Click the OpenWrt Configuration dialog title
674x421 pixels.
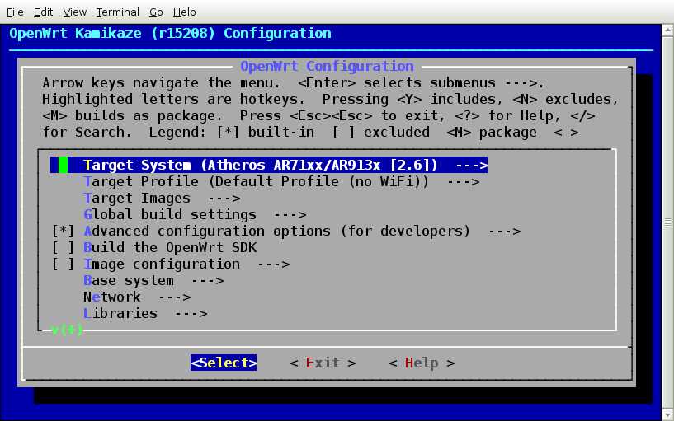pyautogui.click(x=327, y=66)
